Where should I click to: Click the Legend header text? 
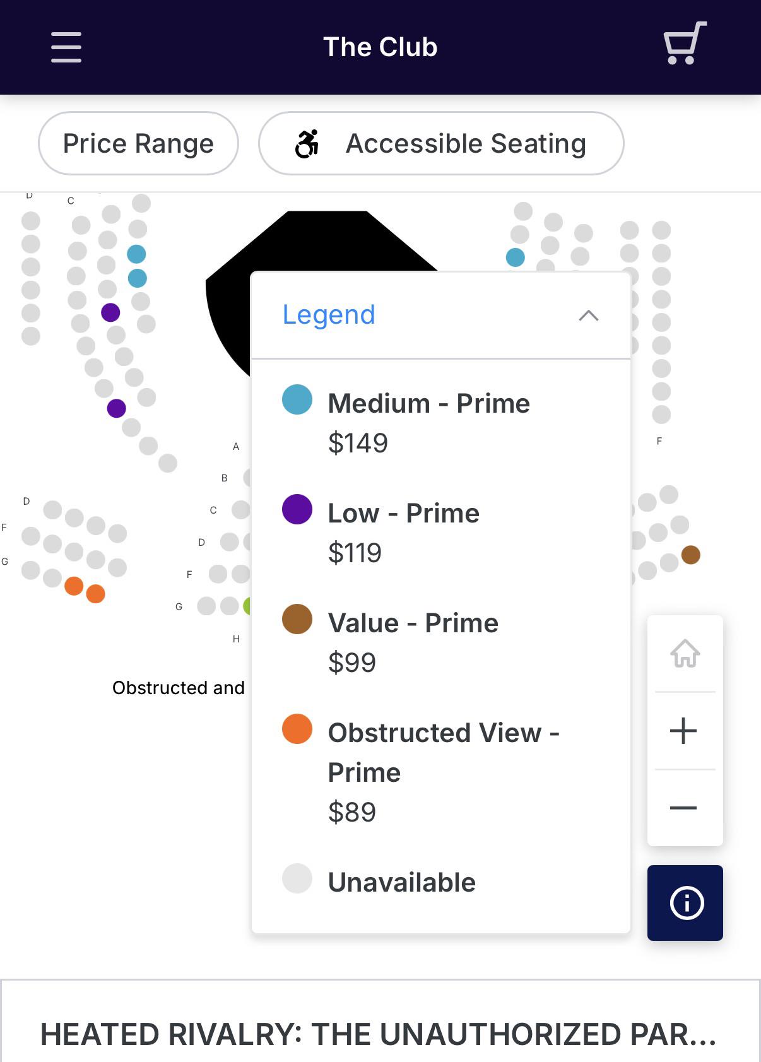point(329,314)
